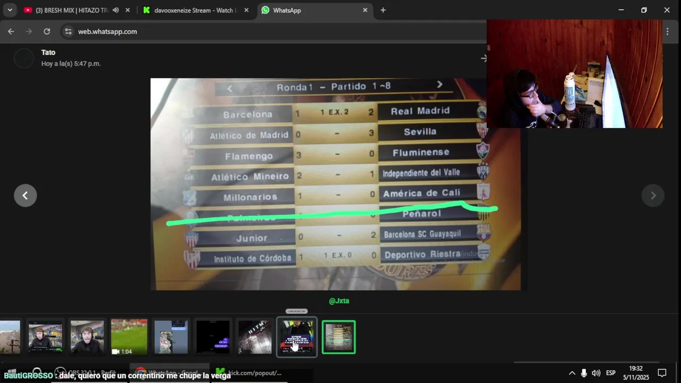Open the volume control in tray
Viewport: 681px width, 383px height.
[596, 373]
